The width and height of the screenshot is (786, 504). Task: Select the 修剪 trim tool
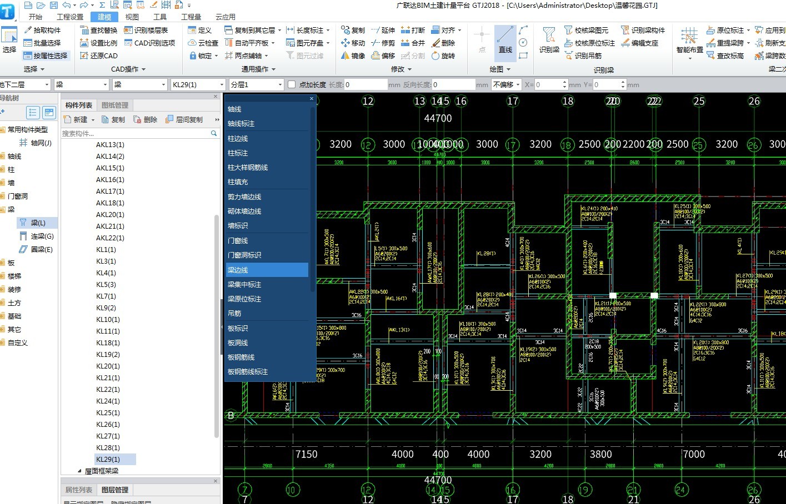[x=383, y=43]
